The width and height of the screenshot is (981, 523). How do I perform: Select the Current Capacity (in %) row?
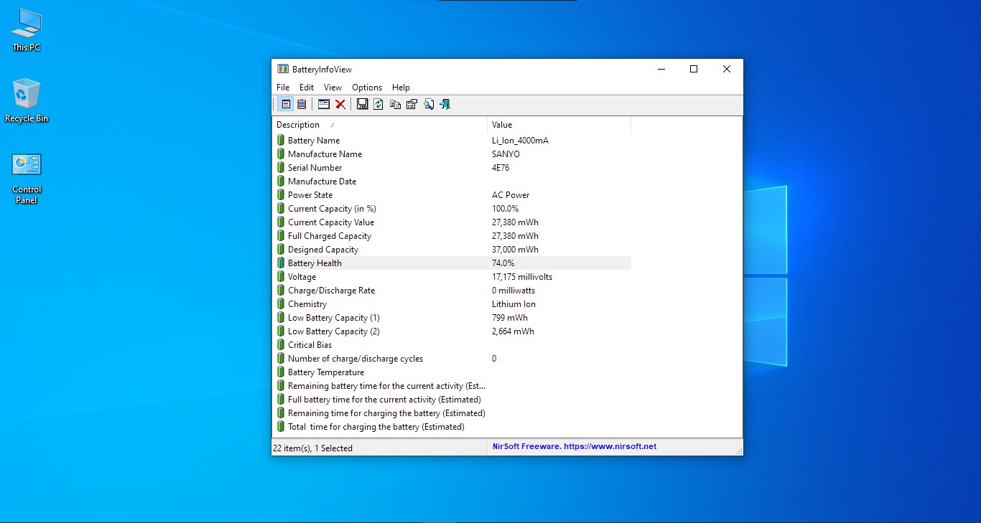point(452,209)
